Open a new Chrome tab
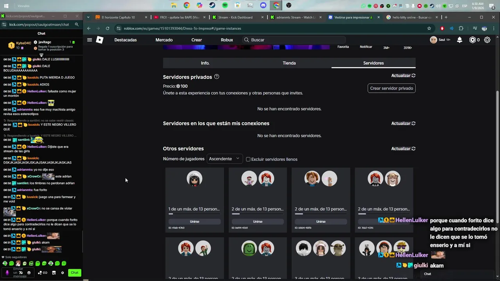 click(446, 17)
